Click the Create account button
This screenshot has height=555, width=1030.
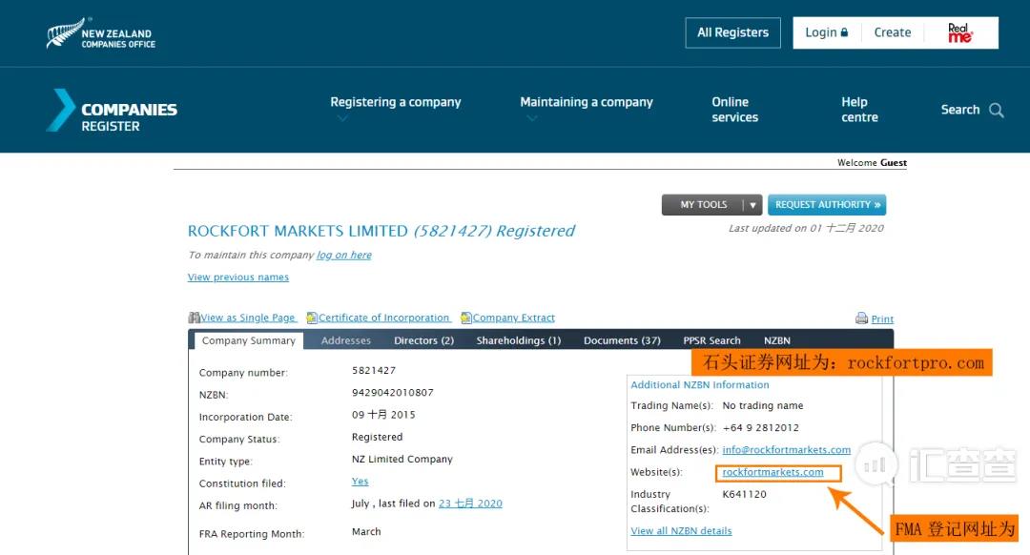pyautogui.click(x=892, y=32)
